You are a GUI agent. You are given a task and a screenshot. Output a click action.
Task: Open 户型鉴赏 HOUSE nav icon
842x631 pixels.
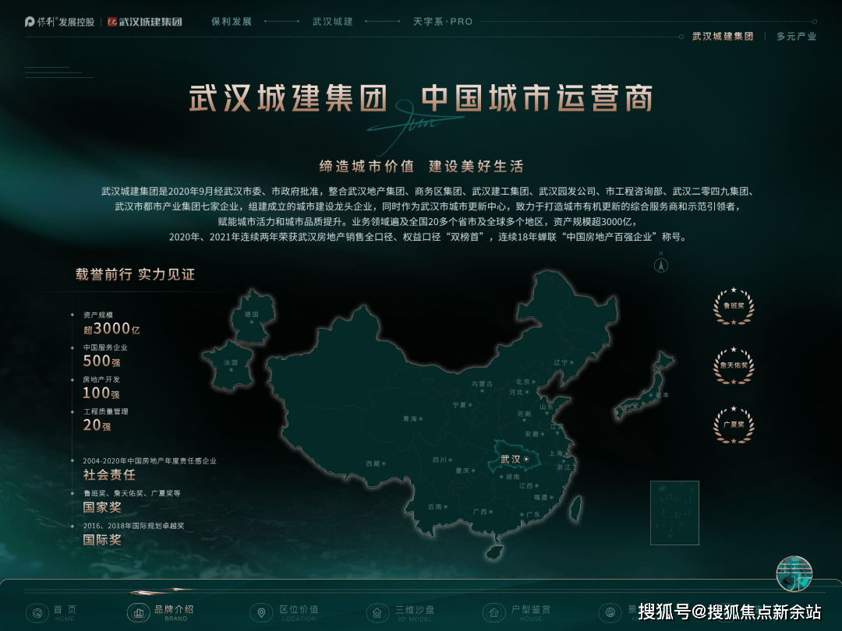click(x=493, y=612)
